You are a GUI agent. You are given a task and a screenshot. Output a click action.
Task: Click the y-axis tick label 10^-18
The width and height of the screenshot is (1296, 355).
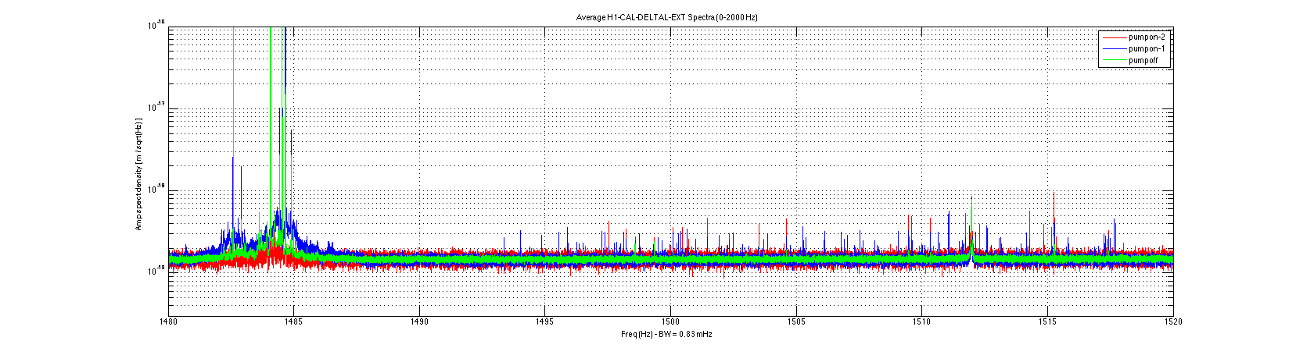(x=156, y=189)
